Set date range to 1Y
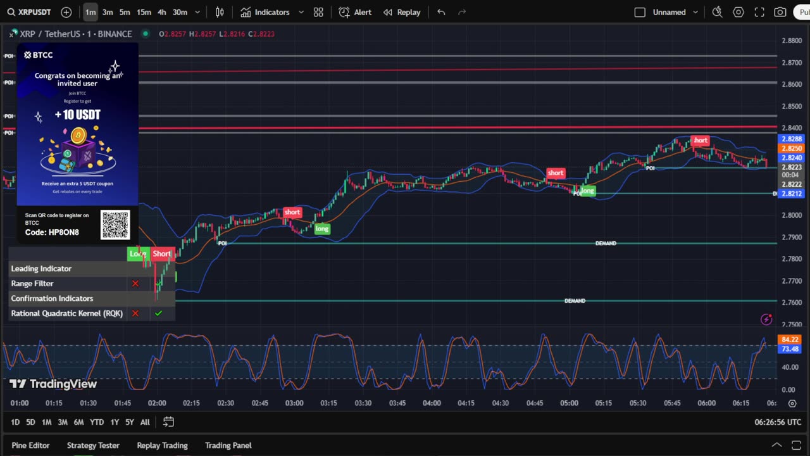Viewport: 810px width, 456px height. (x=115, y=422)
